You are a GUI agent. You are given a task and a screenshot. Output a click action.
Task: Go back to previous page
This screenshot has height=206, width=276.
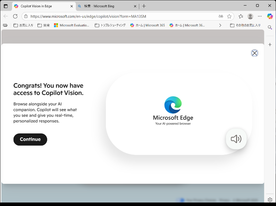(6, 16)
